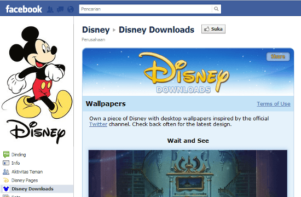Click the yellow Disney Pages icon
The image size is (301, 197).
(x=6, y=180)
